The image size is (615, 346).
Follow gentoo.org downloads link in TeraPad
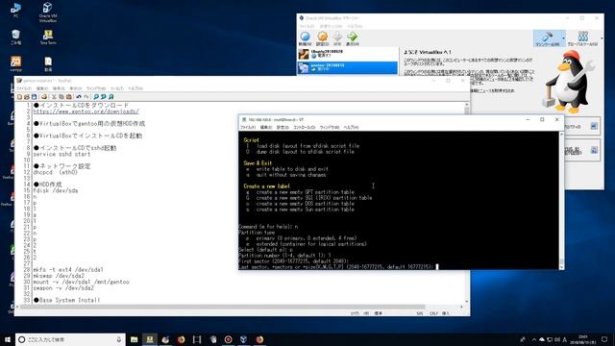pos(86,111)
